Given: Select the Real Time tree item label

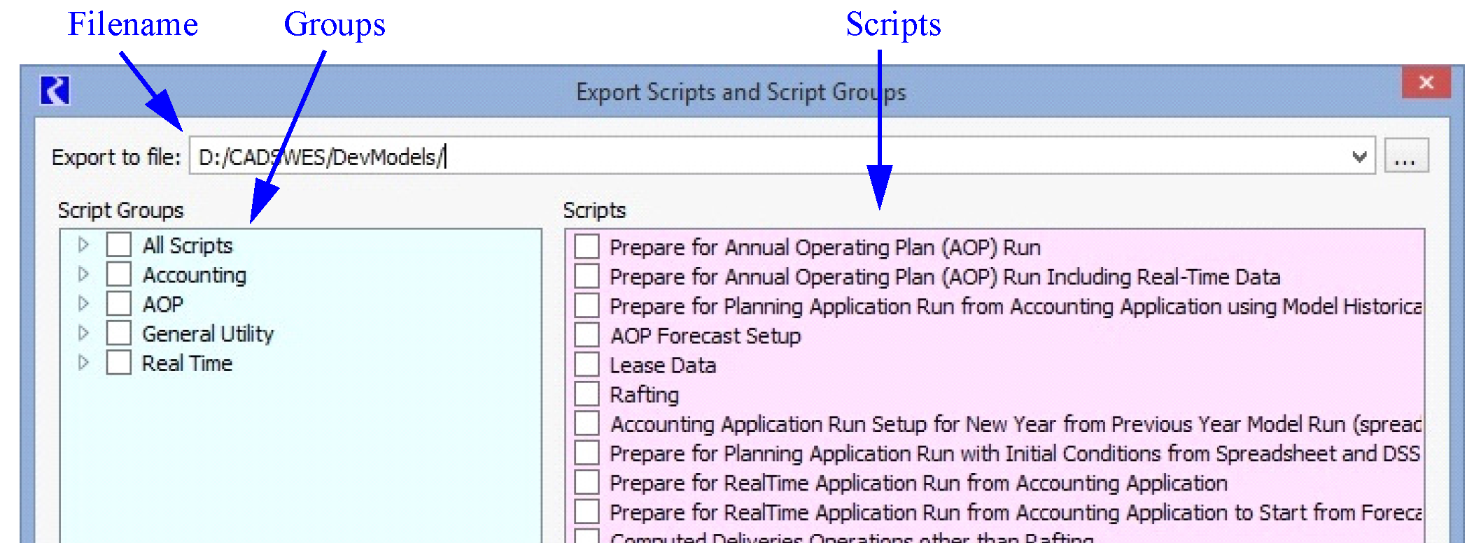Looking at the screenshot, I should (187, 363).
